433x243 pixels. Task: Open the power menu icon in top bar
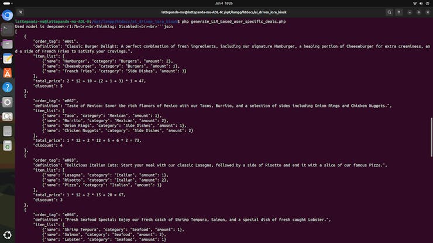tap(428, 4)
